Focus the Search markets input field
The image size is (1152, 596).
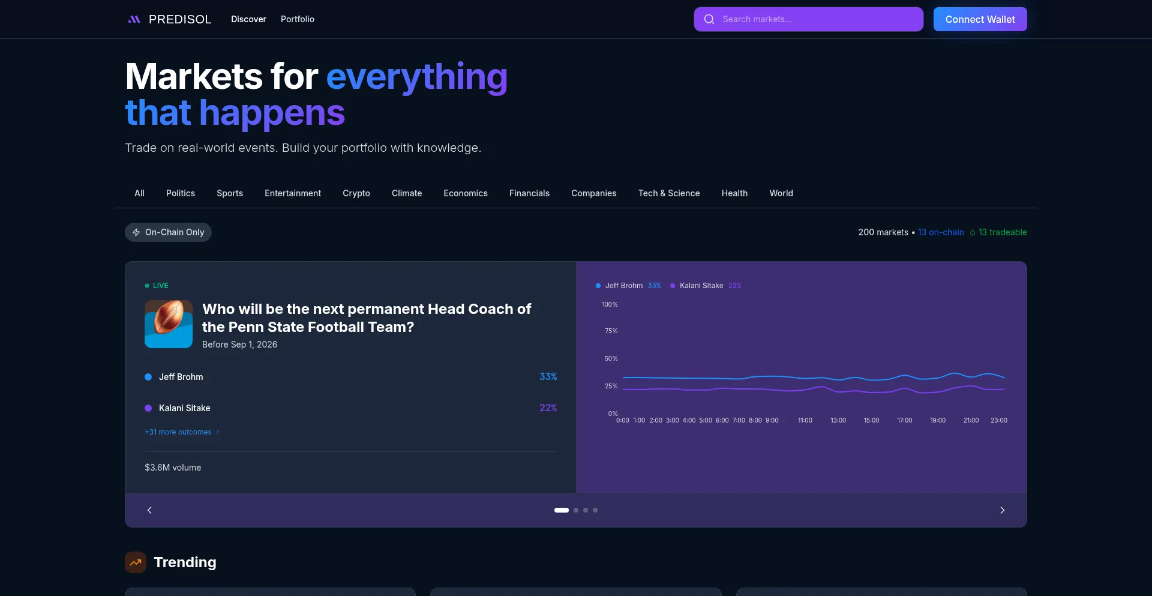816,19
